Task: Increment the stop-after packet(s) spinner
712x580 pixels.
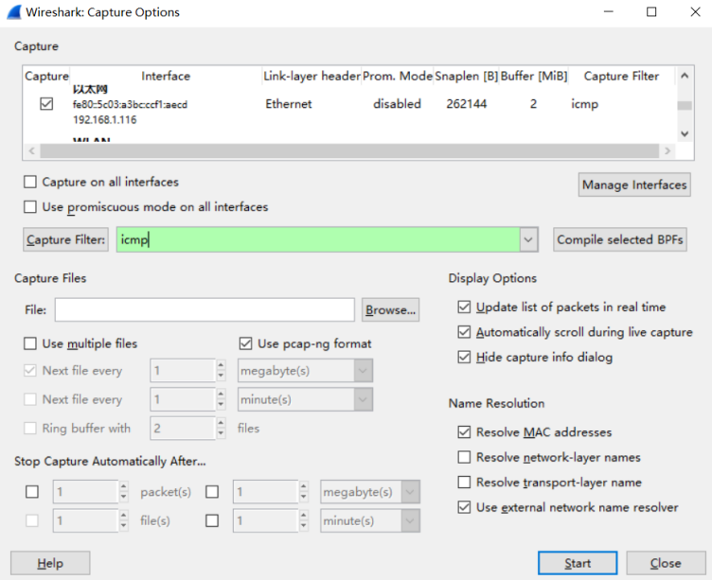Action: click(x=123, y=487)
